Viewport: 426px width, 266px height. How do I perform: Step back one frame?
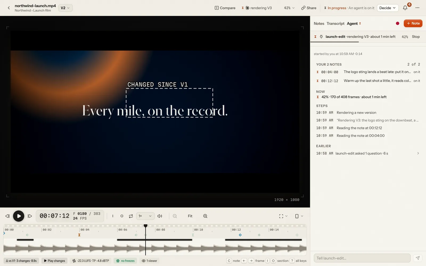7,216
